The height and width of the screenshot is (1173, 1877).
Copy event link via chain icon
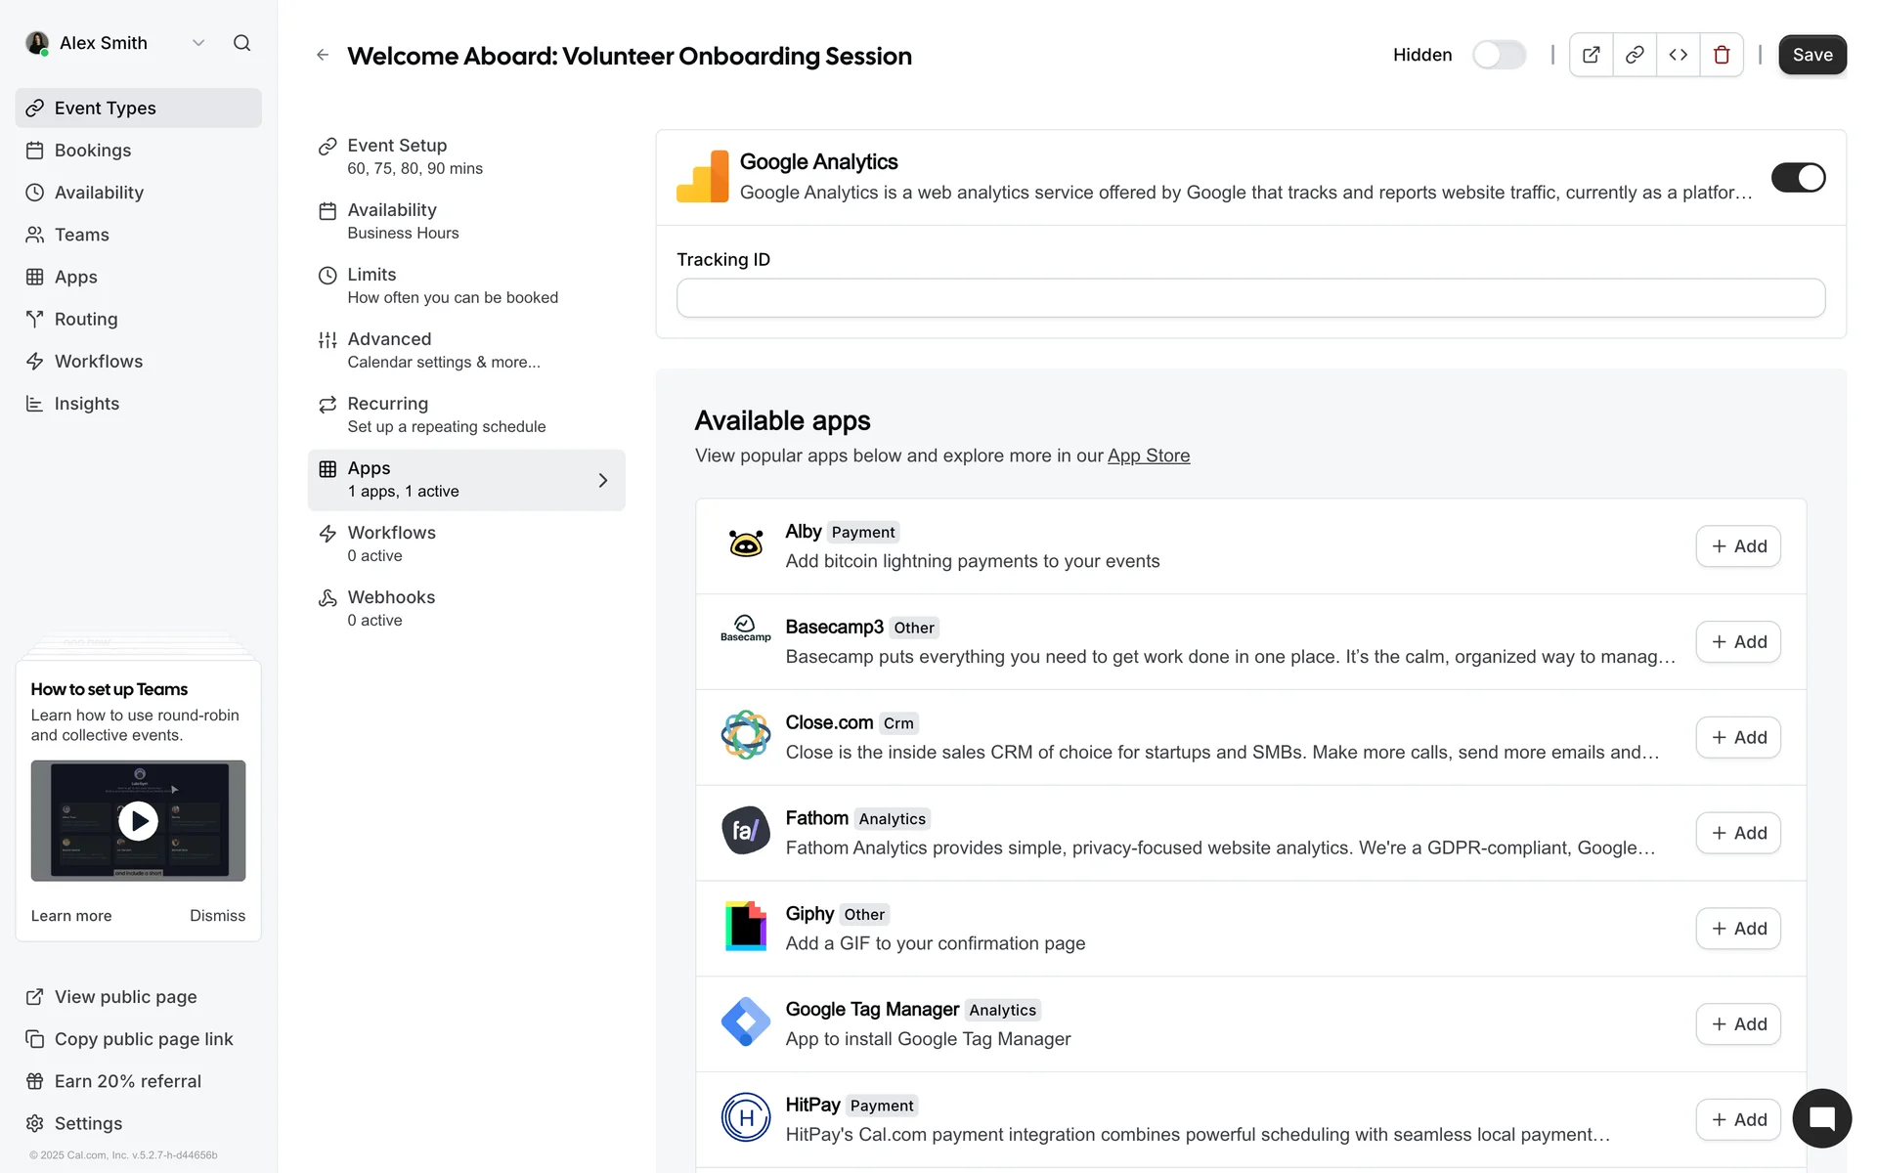point(1635,55)
